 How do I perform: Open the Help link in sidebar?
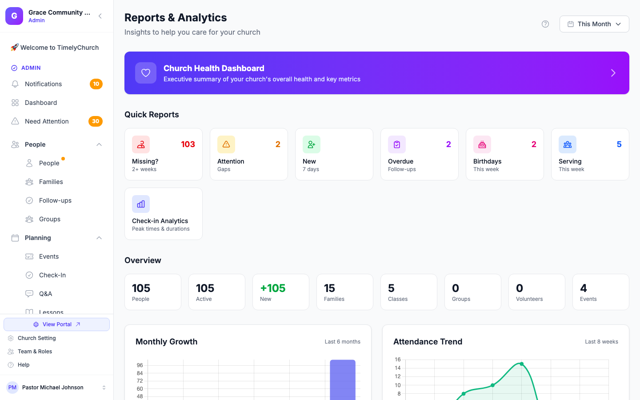(24, 365)
